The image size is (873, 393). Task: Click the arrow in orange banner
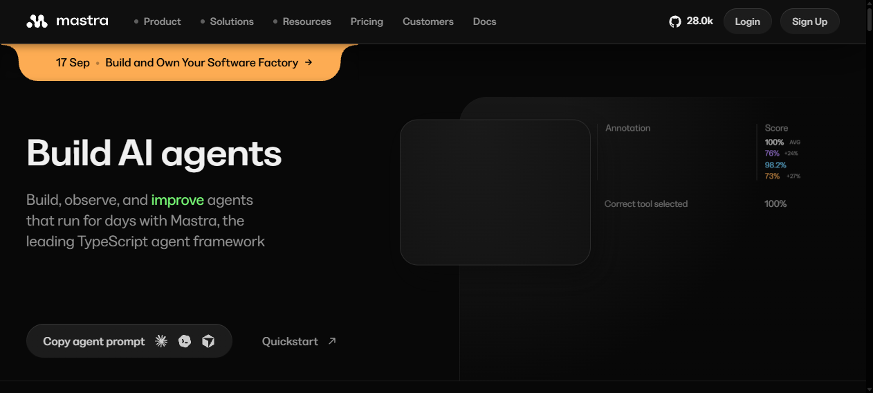[309, 62]
